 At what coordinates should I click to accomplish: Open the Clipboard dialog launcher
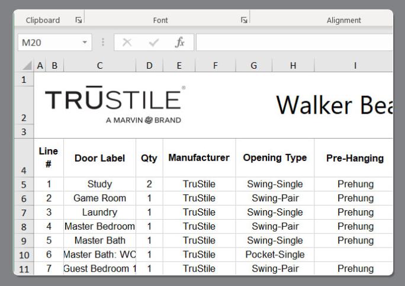point(79,20)
